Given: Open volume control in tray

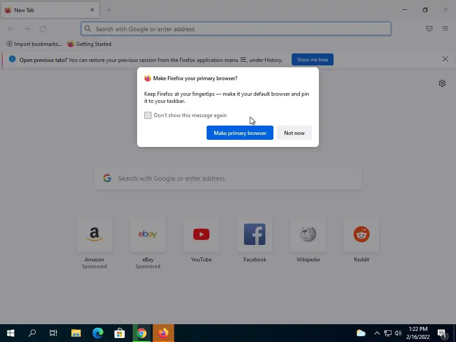Looking at the screenshot, I should (398, 333).
